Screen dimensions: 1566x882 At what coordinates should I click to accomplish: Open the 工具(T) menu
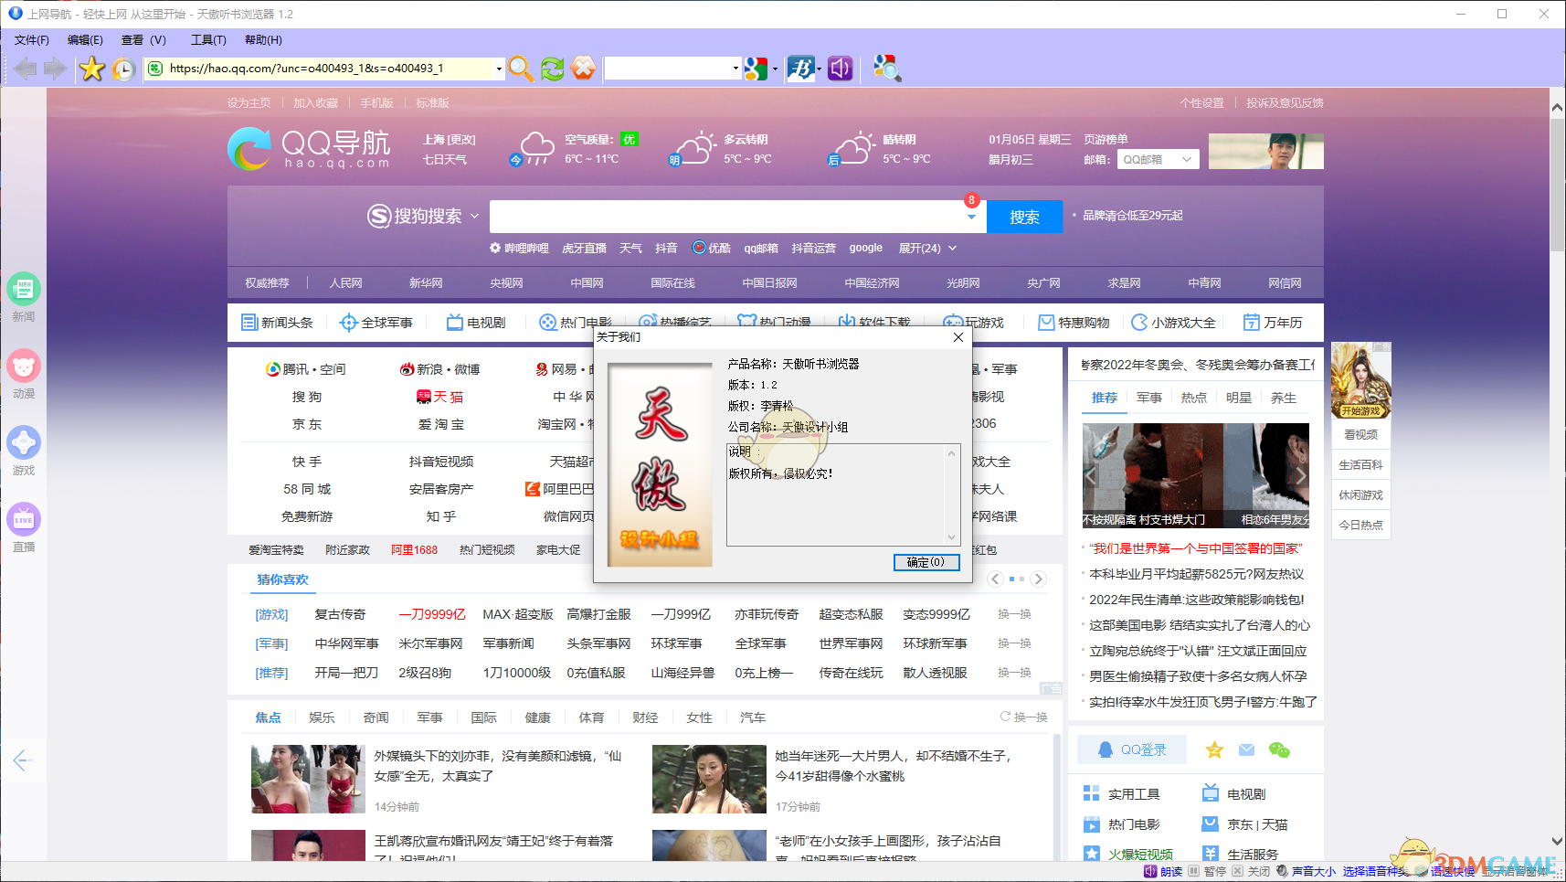pos(208,39)
